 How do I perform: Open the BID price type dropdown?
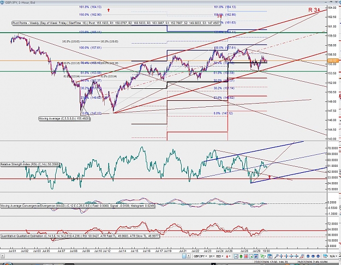[220, 256]
